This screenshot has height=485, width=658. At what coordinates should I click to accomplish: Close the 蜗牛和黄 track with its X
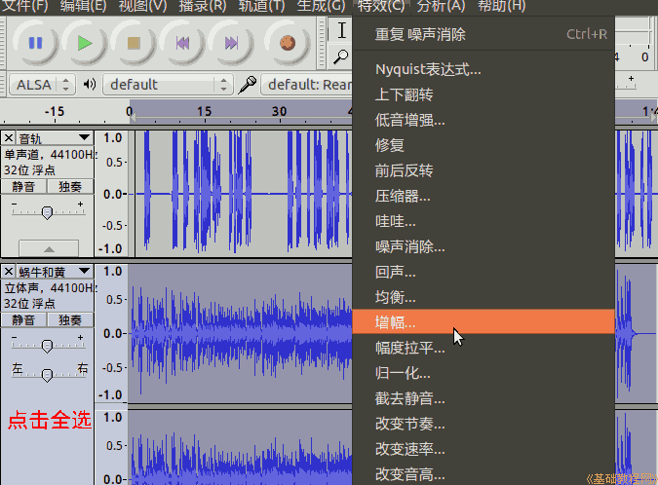tap(9, 271)
